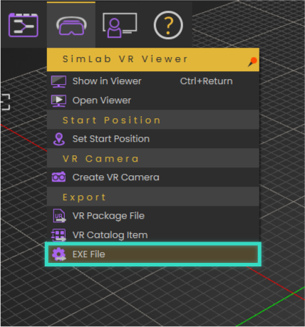
Task: Click the SimLab VR Viewer menu header
Action: tap(153, 59)
